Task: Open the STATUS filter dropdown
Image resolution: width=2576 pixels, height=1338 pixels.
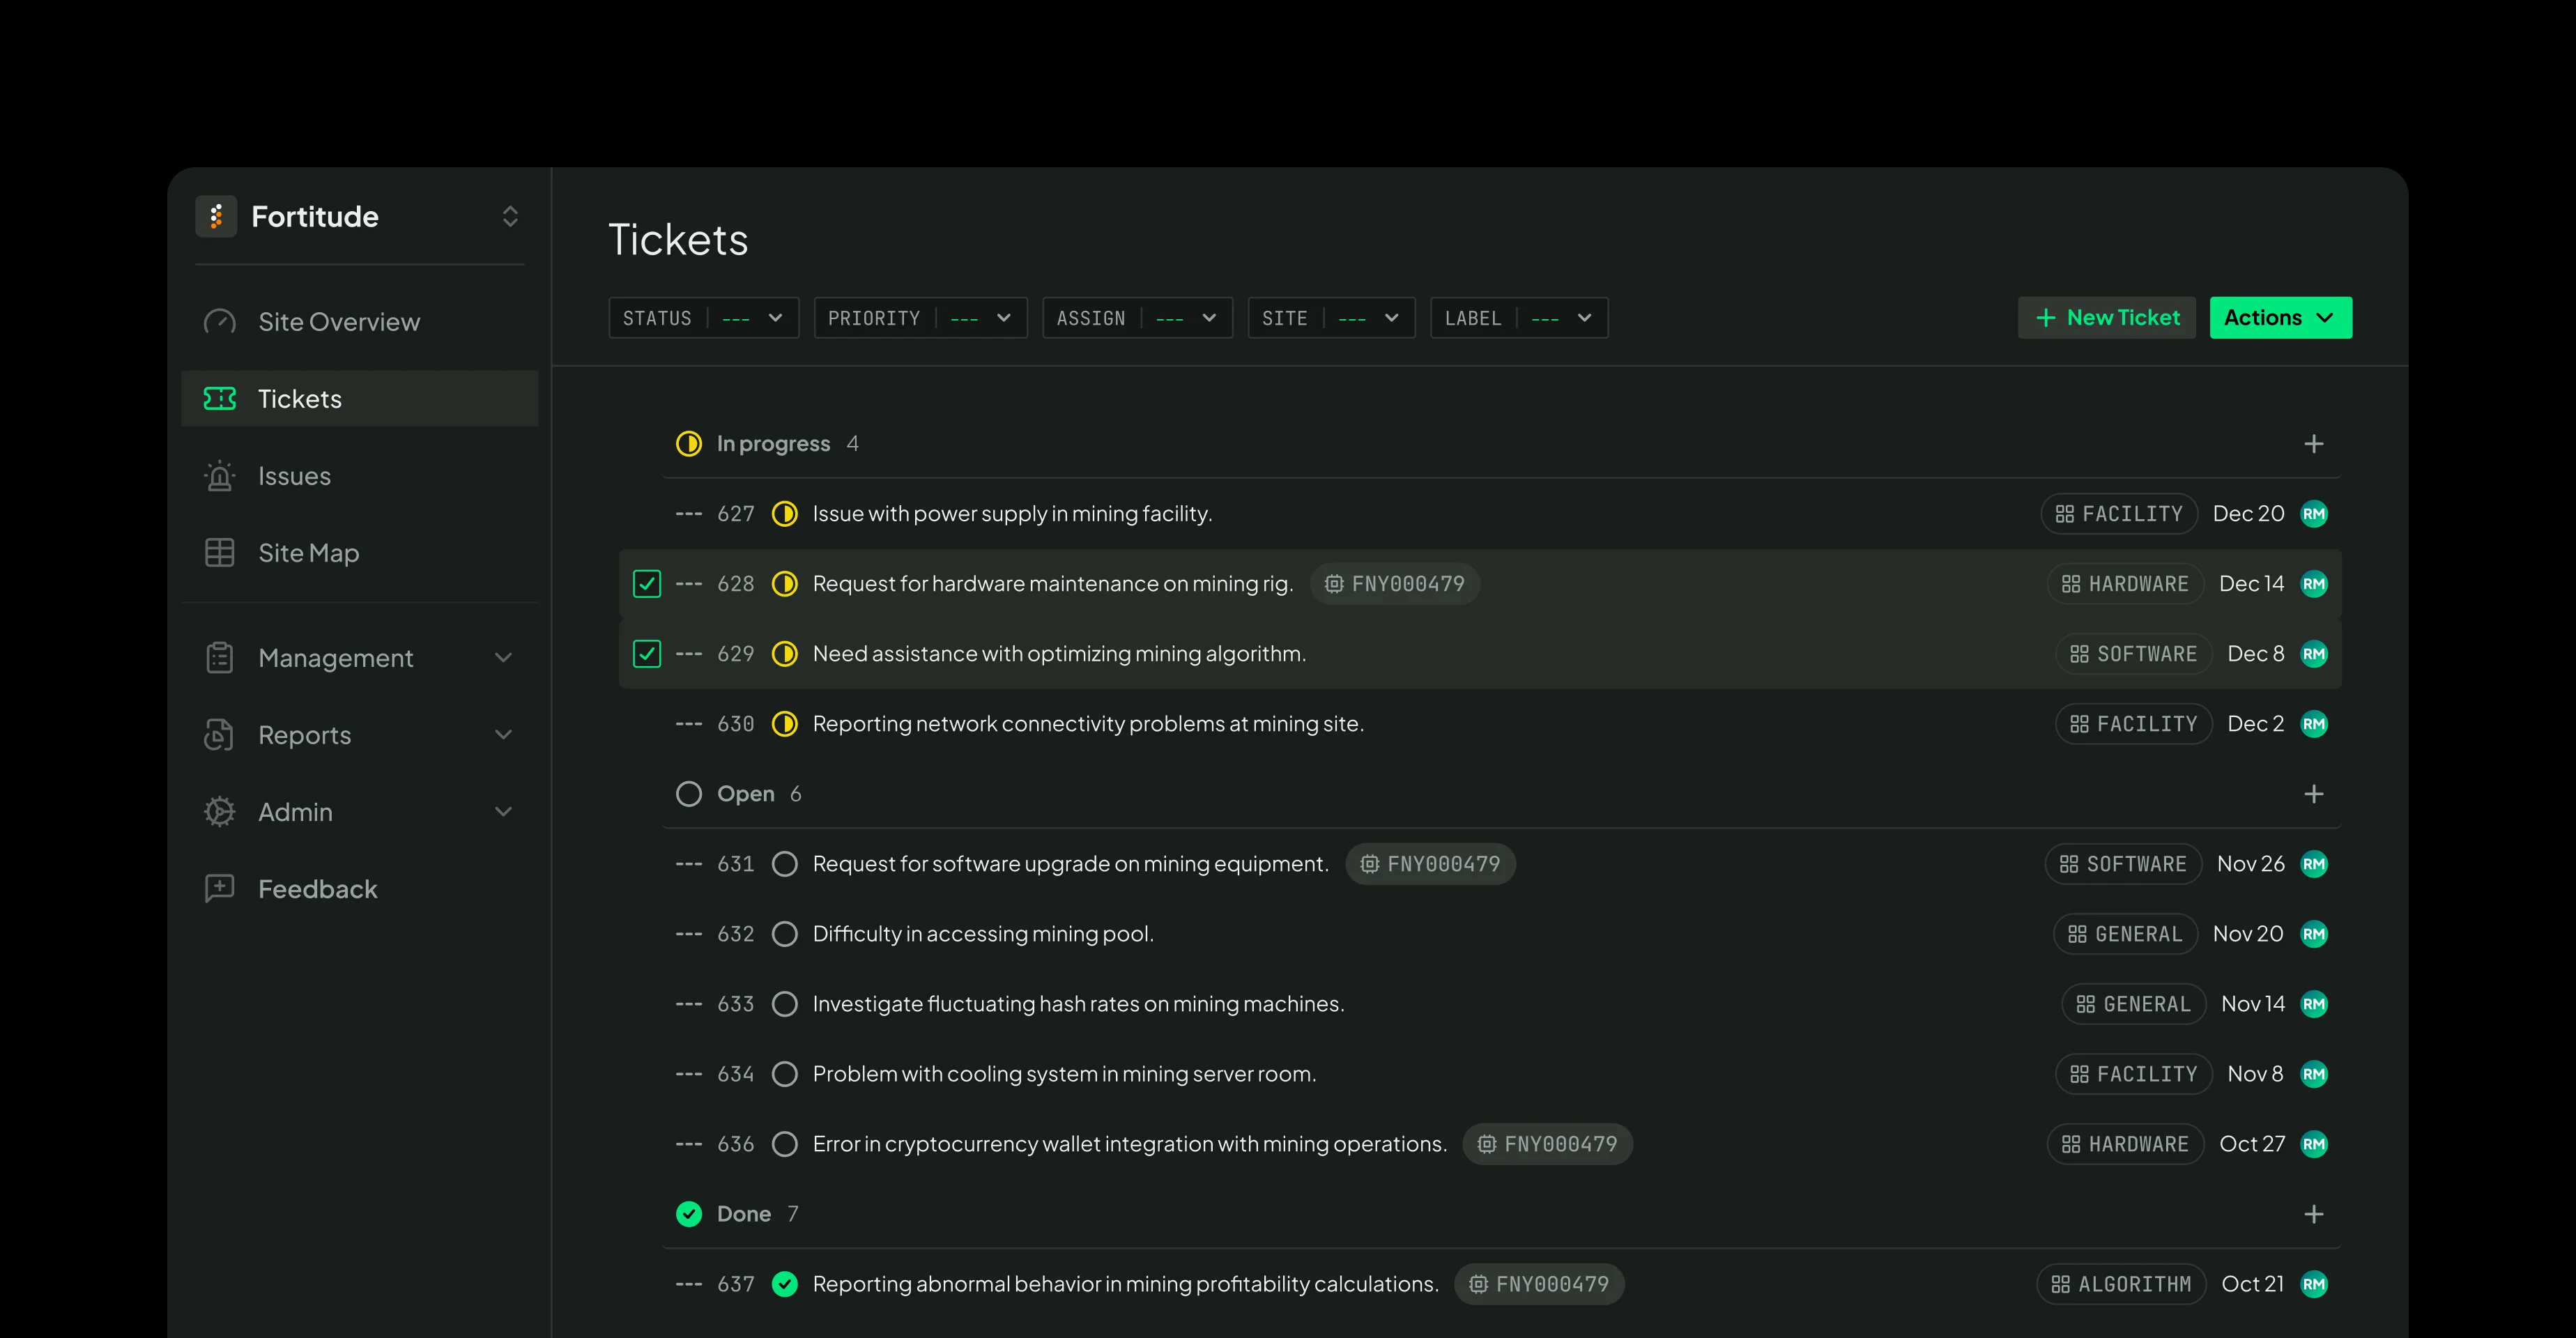Action: pos(703,318)
